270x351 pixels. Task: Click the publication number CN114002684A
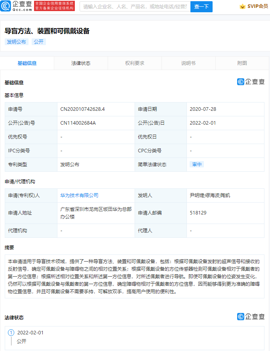(x=78, y=123)
